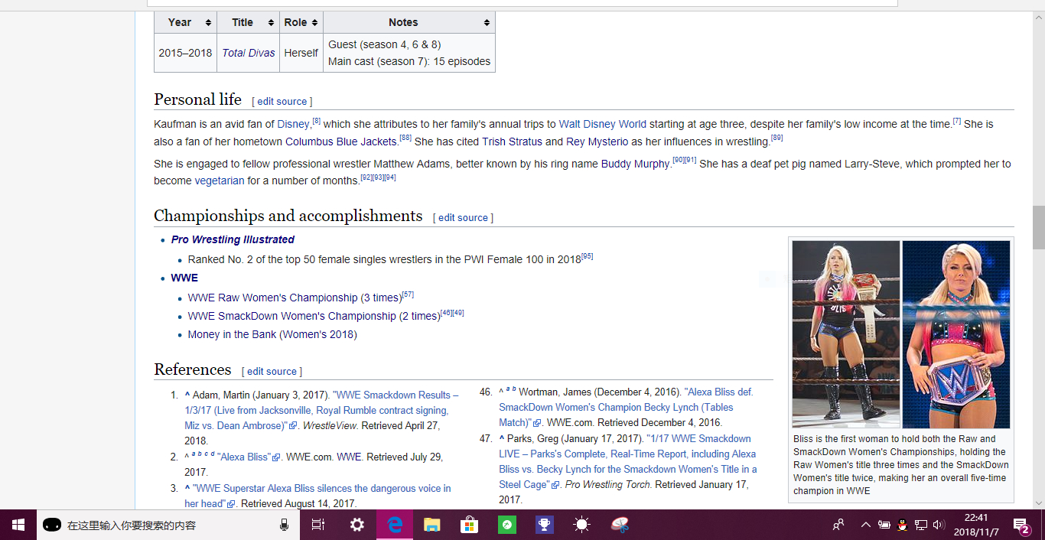1045x540 pixels.
Task: Open the Columbus Blue Jackets link
Action: point(341,142)
